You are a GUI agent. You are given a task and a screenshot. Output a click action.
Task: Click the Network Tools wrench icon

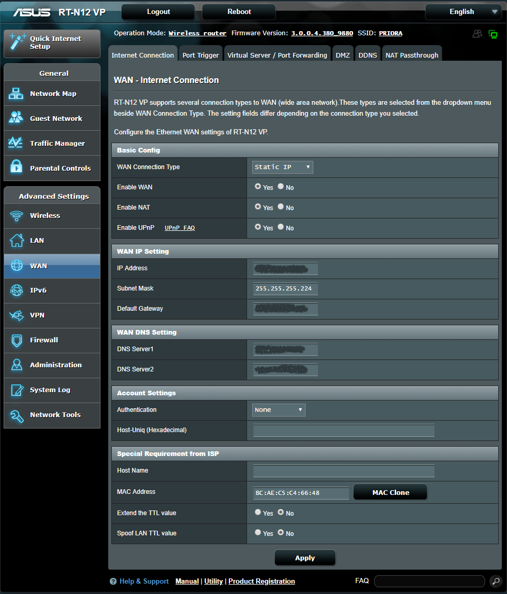click(17, 416)
